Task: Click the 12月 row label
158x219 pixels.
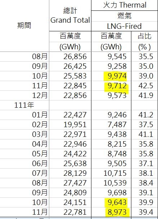Action: [40, 95]
